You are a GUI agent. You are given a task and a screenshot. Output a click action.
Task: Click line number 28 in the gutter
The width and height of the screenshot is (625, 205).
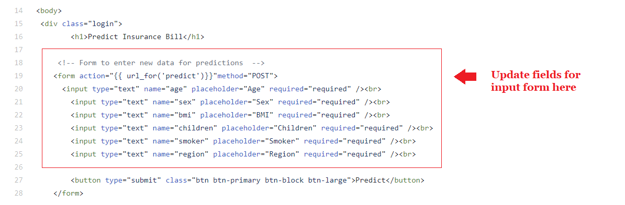(18, 194)
